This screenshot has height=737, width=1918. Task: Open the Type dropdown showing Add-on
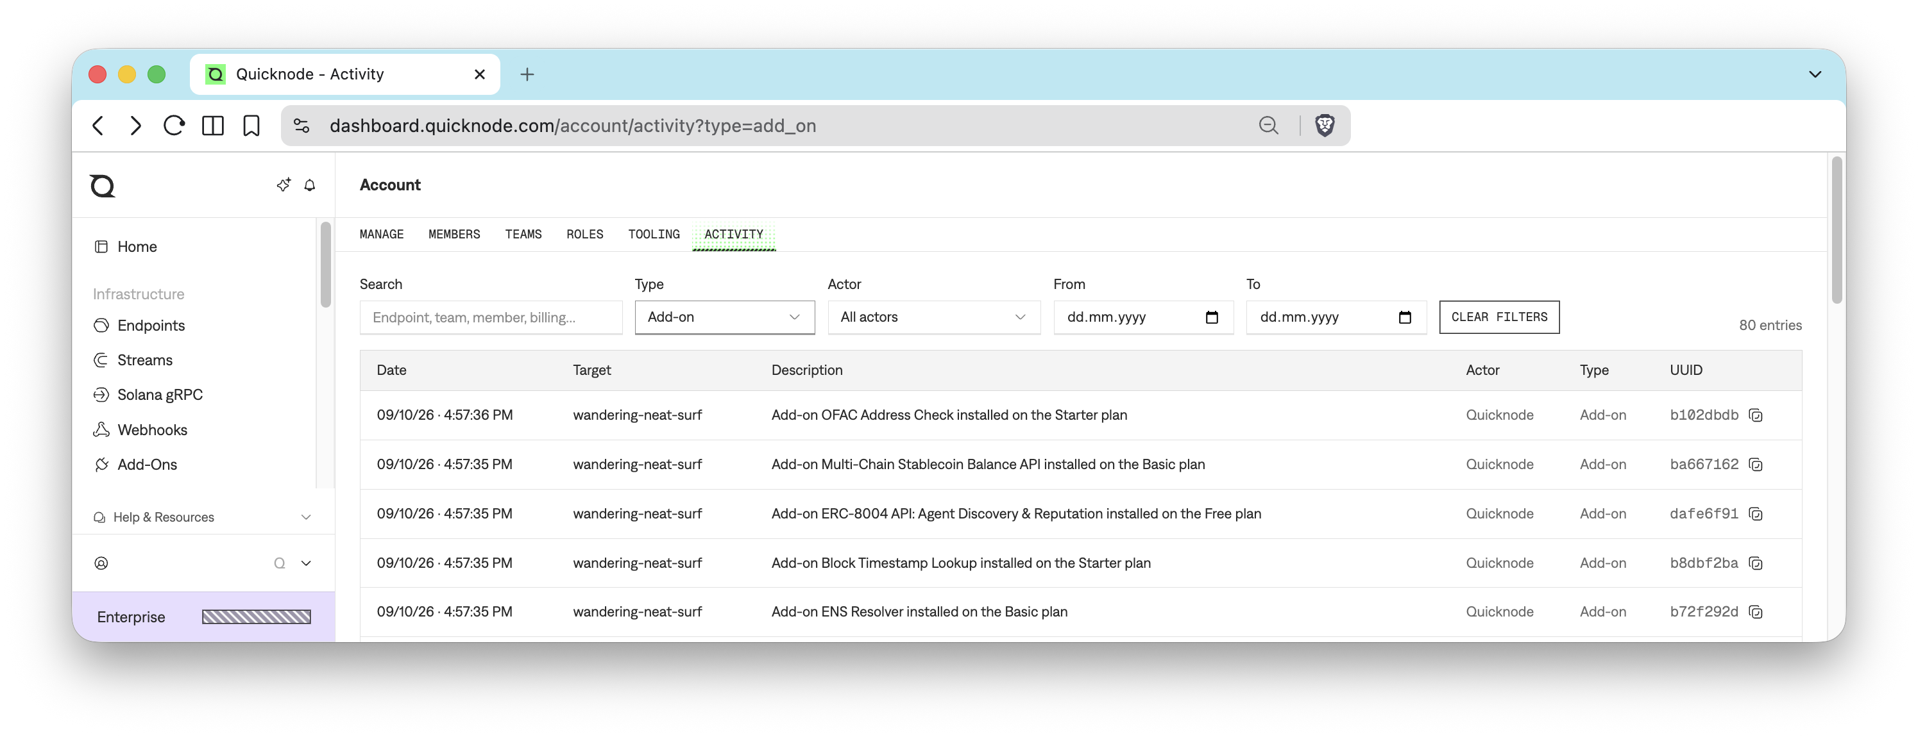(724, 318)
